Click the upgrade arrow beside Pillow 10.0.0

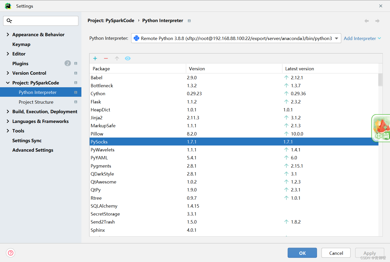tap(286, 133)
